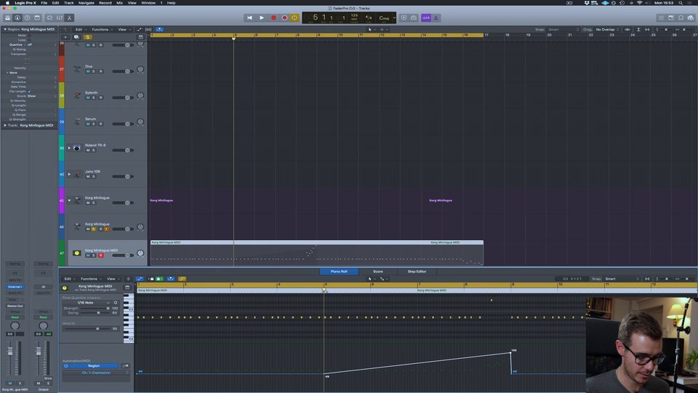Viewport: 698px width, 393px height.
Task: Toggle Catch playhead in Tracks area
Action: (159, 29)
